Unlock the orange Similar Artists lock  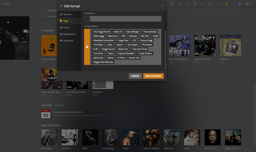(87, 47)
